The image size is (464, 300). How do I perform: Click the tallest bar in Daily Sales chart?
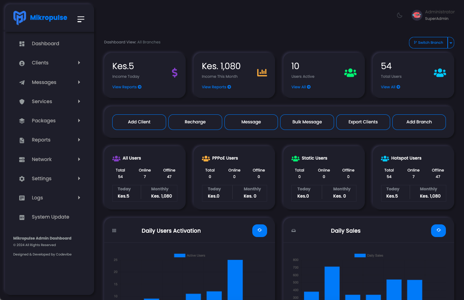[332, 283]
